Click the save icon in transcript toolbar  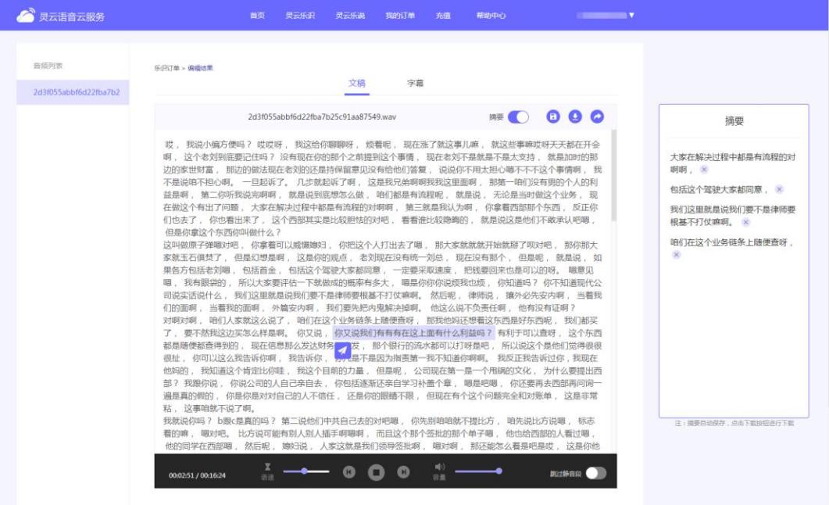point(553,116)
